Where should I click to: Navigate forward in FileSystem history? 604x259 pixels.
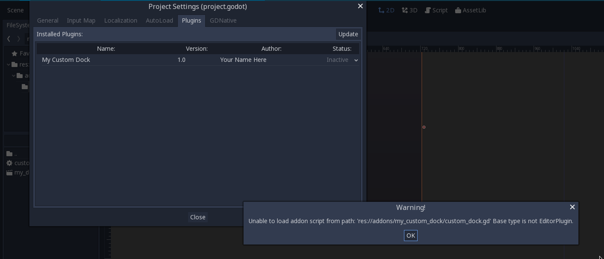coord(19,39)
